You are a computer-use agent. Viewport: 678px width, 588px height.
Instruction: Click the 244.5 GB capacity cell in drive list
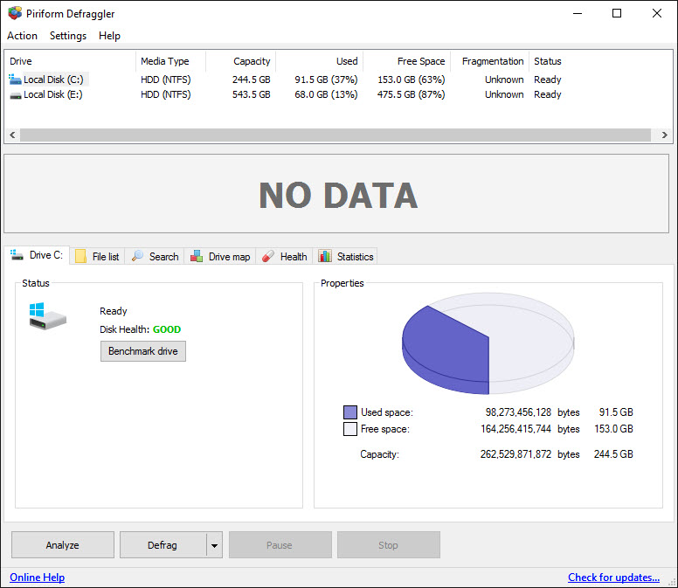point(252,80)
